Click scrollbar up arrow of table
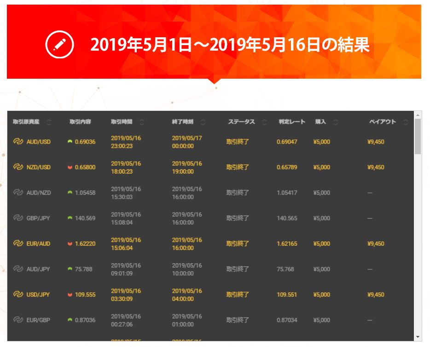Image resolution: width=430 pixels, height=347 pixels. coord(418,115)
